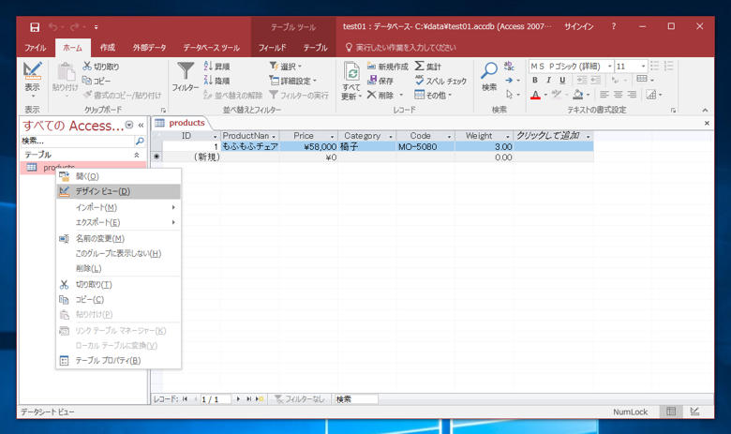The width and height of the screenshot is (731, 434).
Task: Open the font name dropdown (MS Pゴシック)
Action: coord(609,67)
